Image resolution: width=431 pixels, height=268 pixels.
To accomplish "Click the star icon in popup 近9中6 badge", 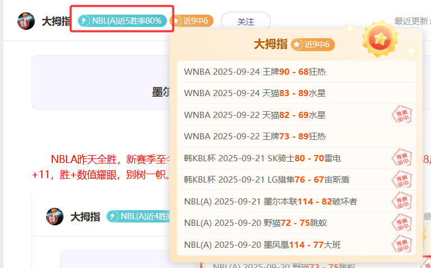I will point(297,44).
